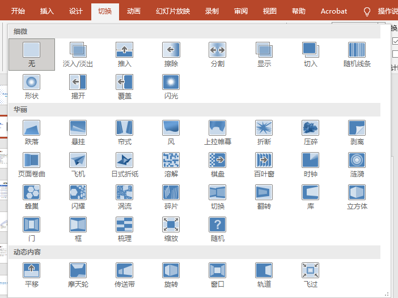Open the 幻灯片放映 slide show tab
The width and height of the screenshot is (398, 298).
(x=173, y=11)
